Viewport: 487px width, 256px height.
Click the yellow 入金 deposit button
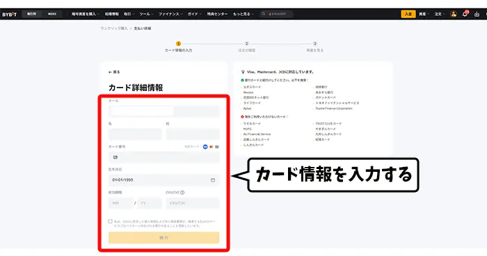408,14
